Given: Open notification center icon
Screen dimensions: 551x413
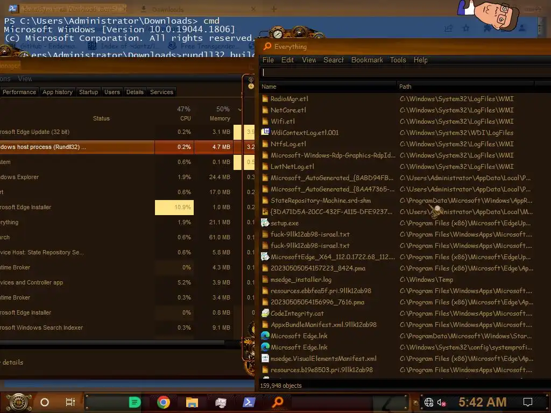Looking at the screenshot, I should [528, 402].
